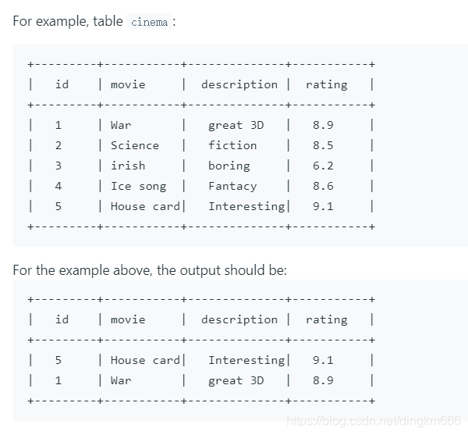Click the 'rating' header in the output table
This screenshot has height=435, width=468.
327,320
